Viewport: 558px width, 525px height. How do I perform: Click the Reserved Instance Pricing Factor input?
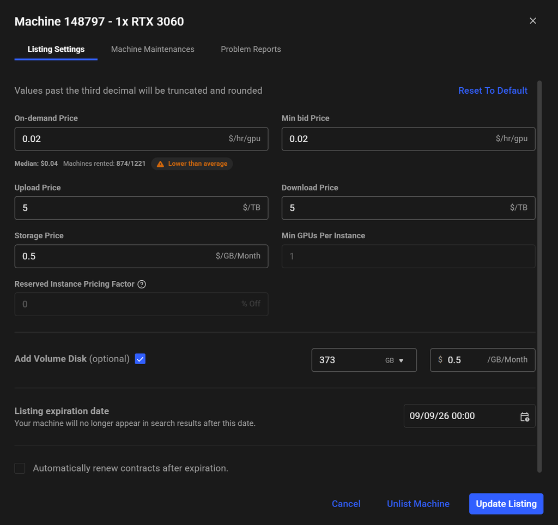(x=141, y=304)
